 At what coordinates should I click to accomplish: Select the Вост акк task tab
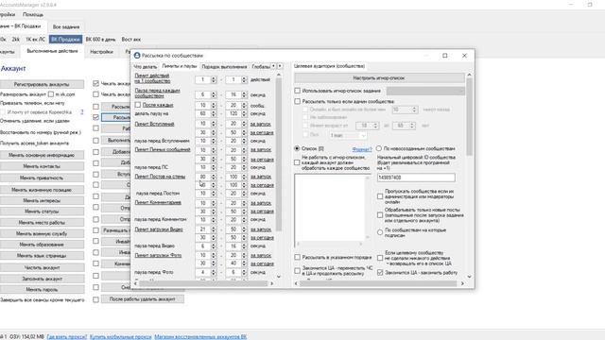(131, 40)
